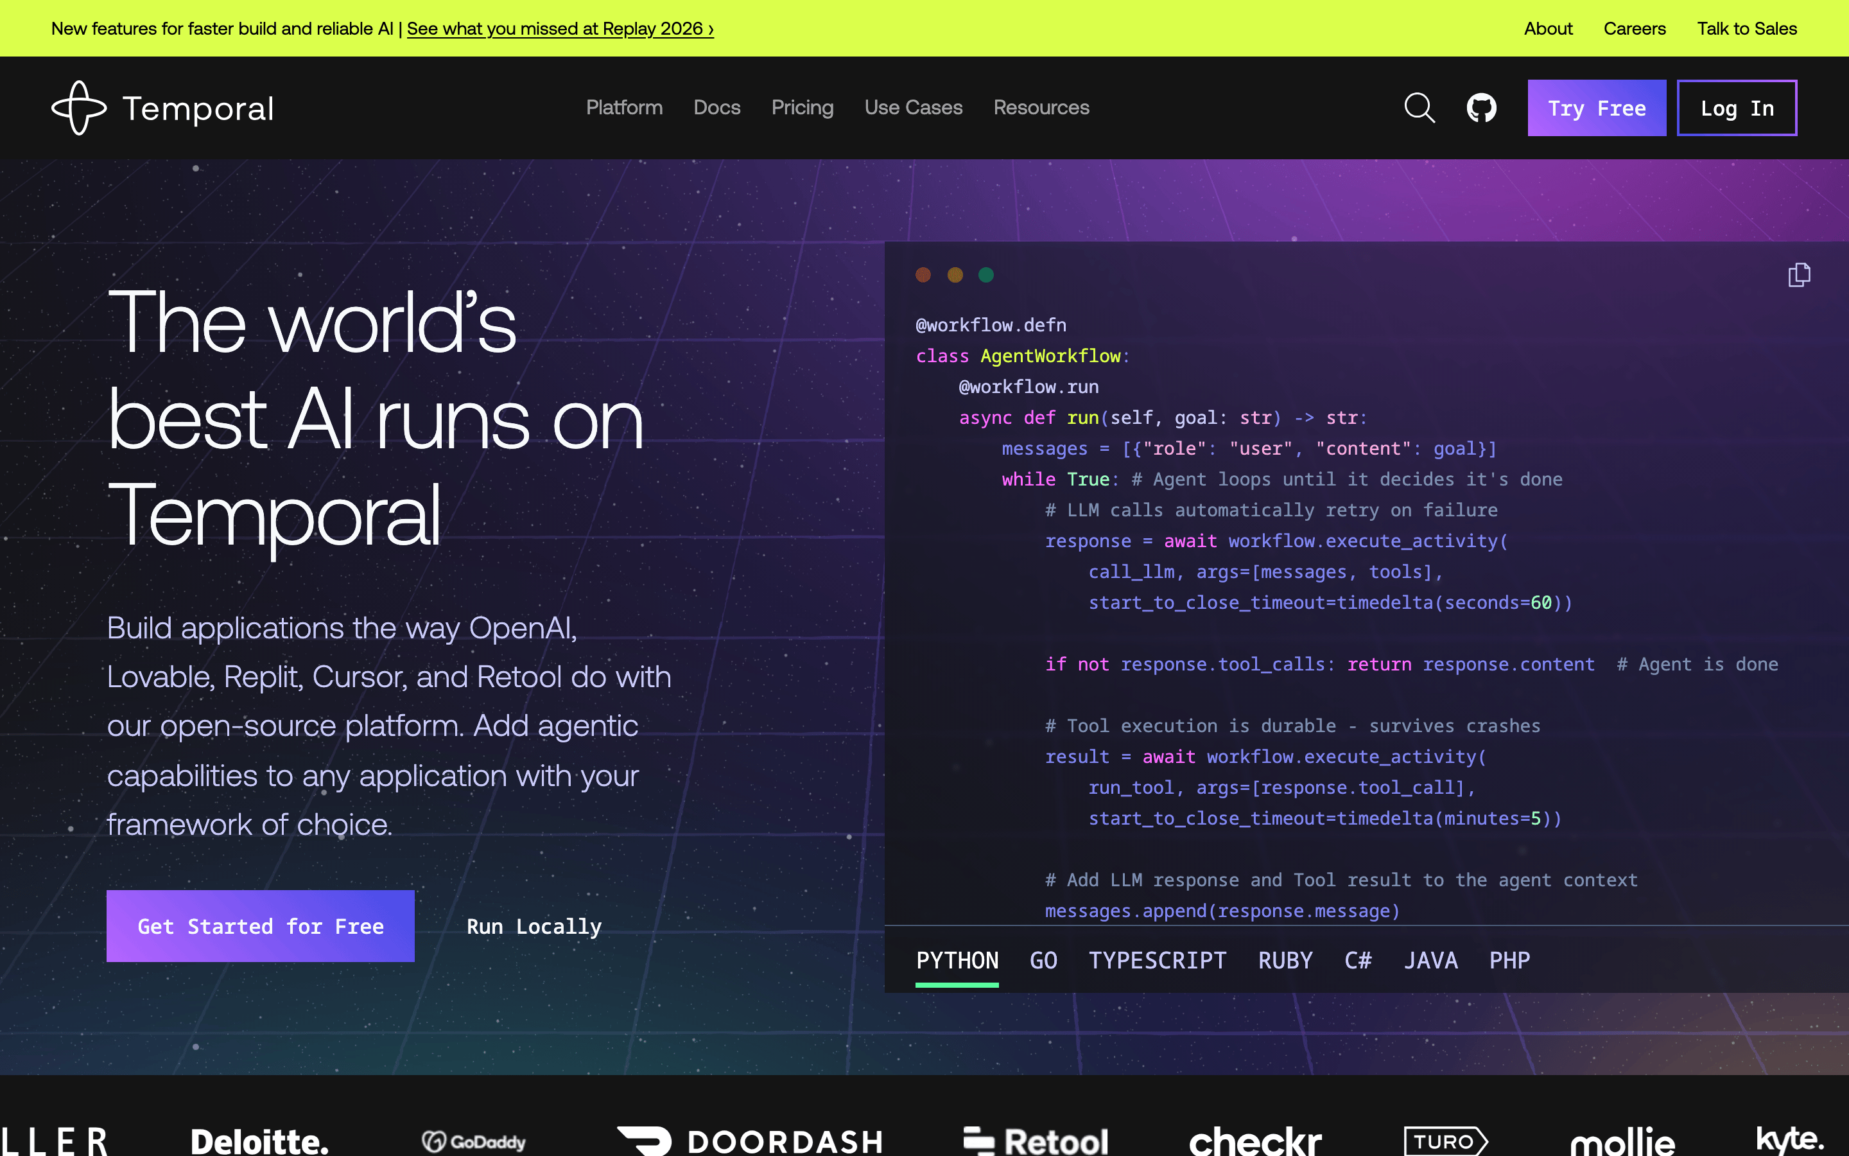
Task: Switch to the TYPESCRIPT code tab
Action: point(1157,960)
